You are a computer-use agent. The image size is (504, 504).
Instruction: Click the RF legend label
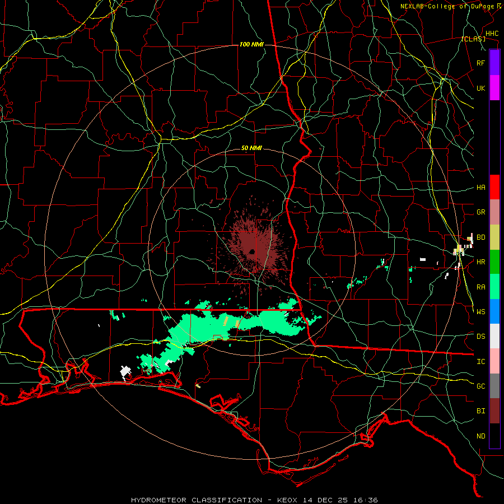(x=480, y=63)
